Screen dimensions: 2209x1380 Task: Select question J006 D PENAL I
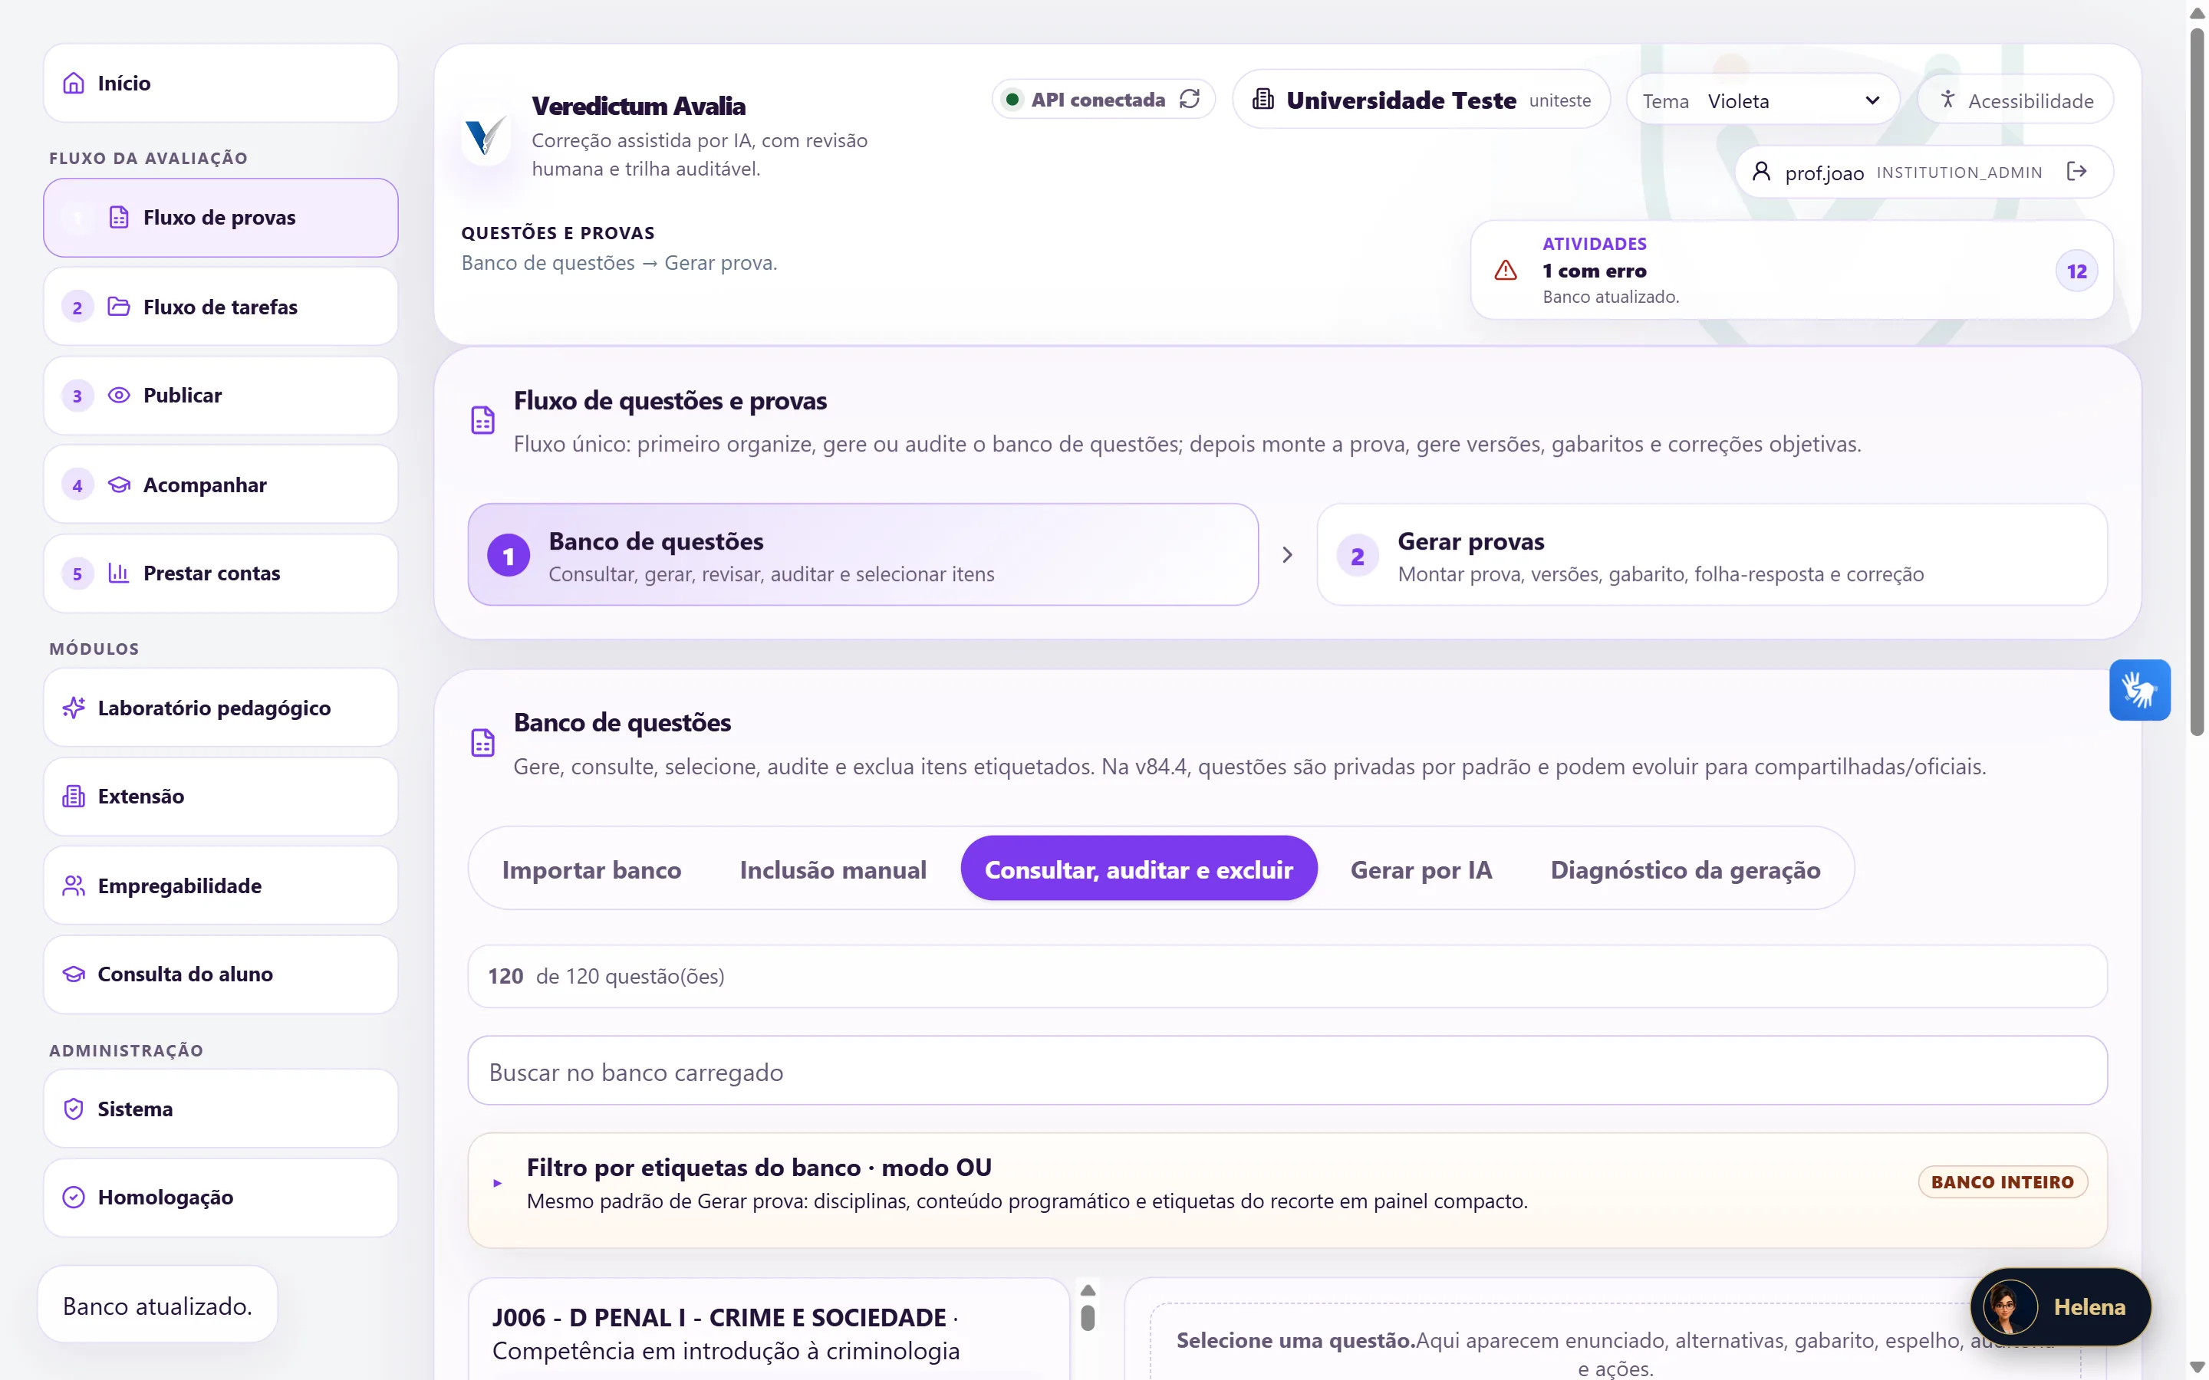tap(768, 1330)
